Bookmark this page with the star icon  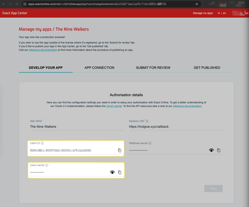(197, 4)
